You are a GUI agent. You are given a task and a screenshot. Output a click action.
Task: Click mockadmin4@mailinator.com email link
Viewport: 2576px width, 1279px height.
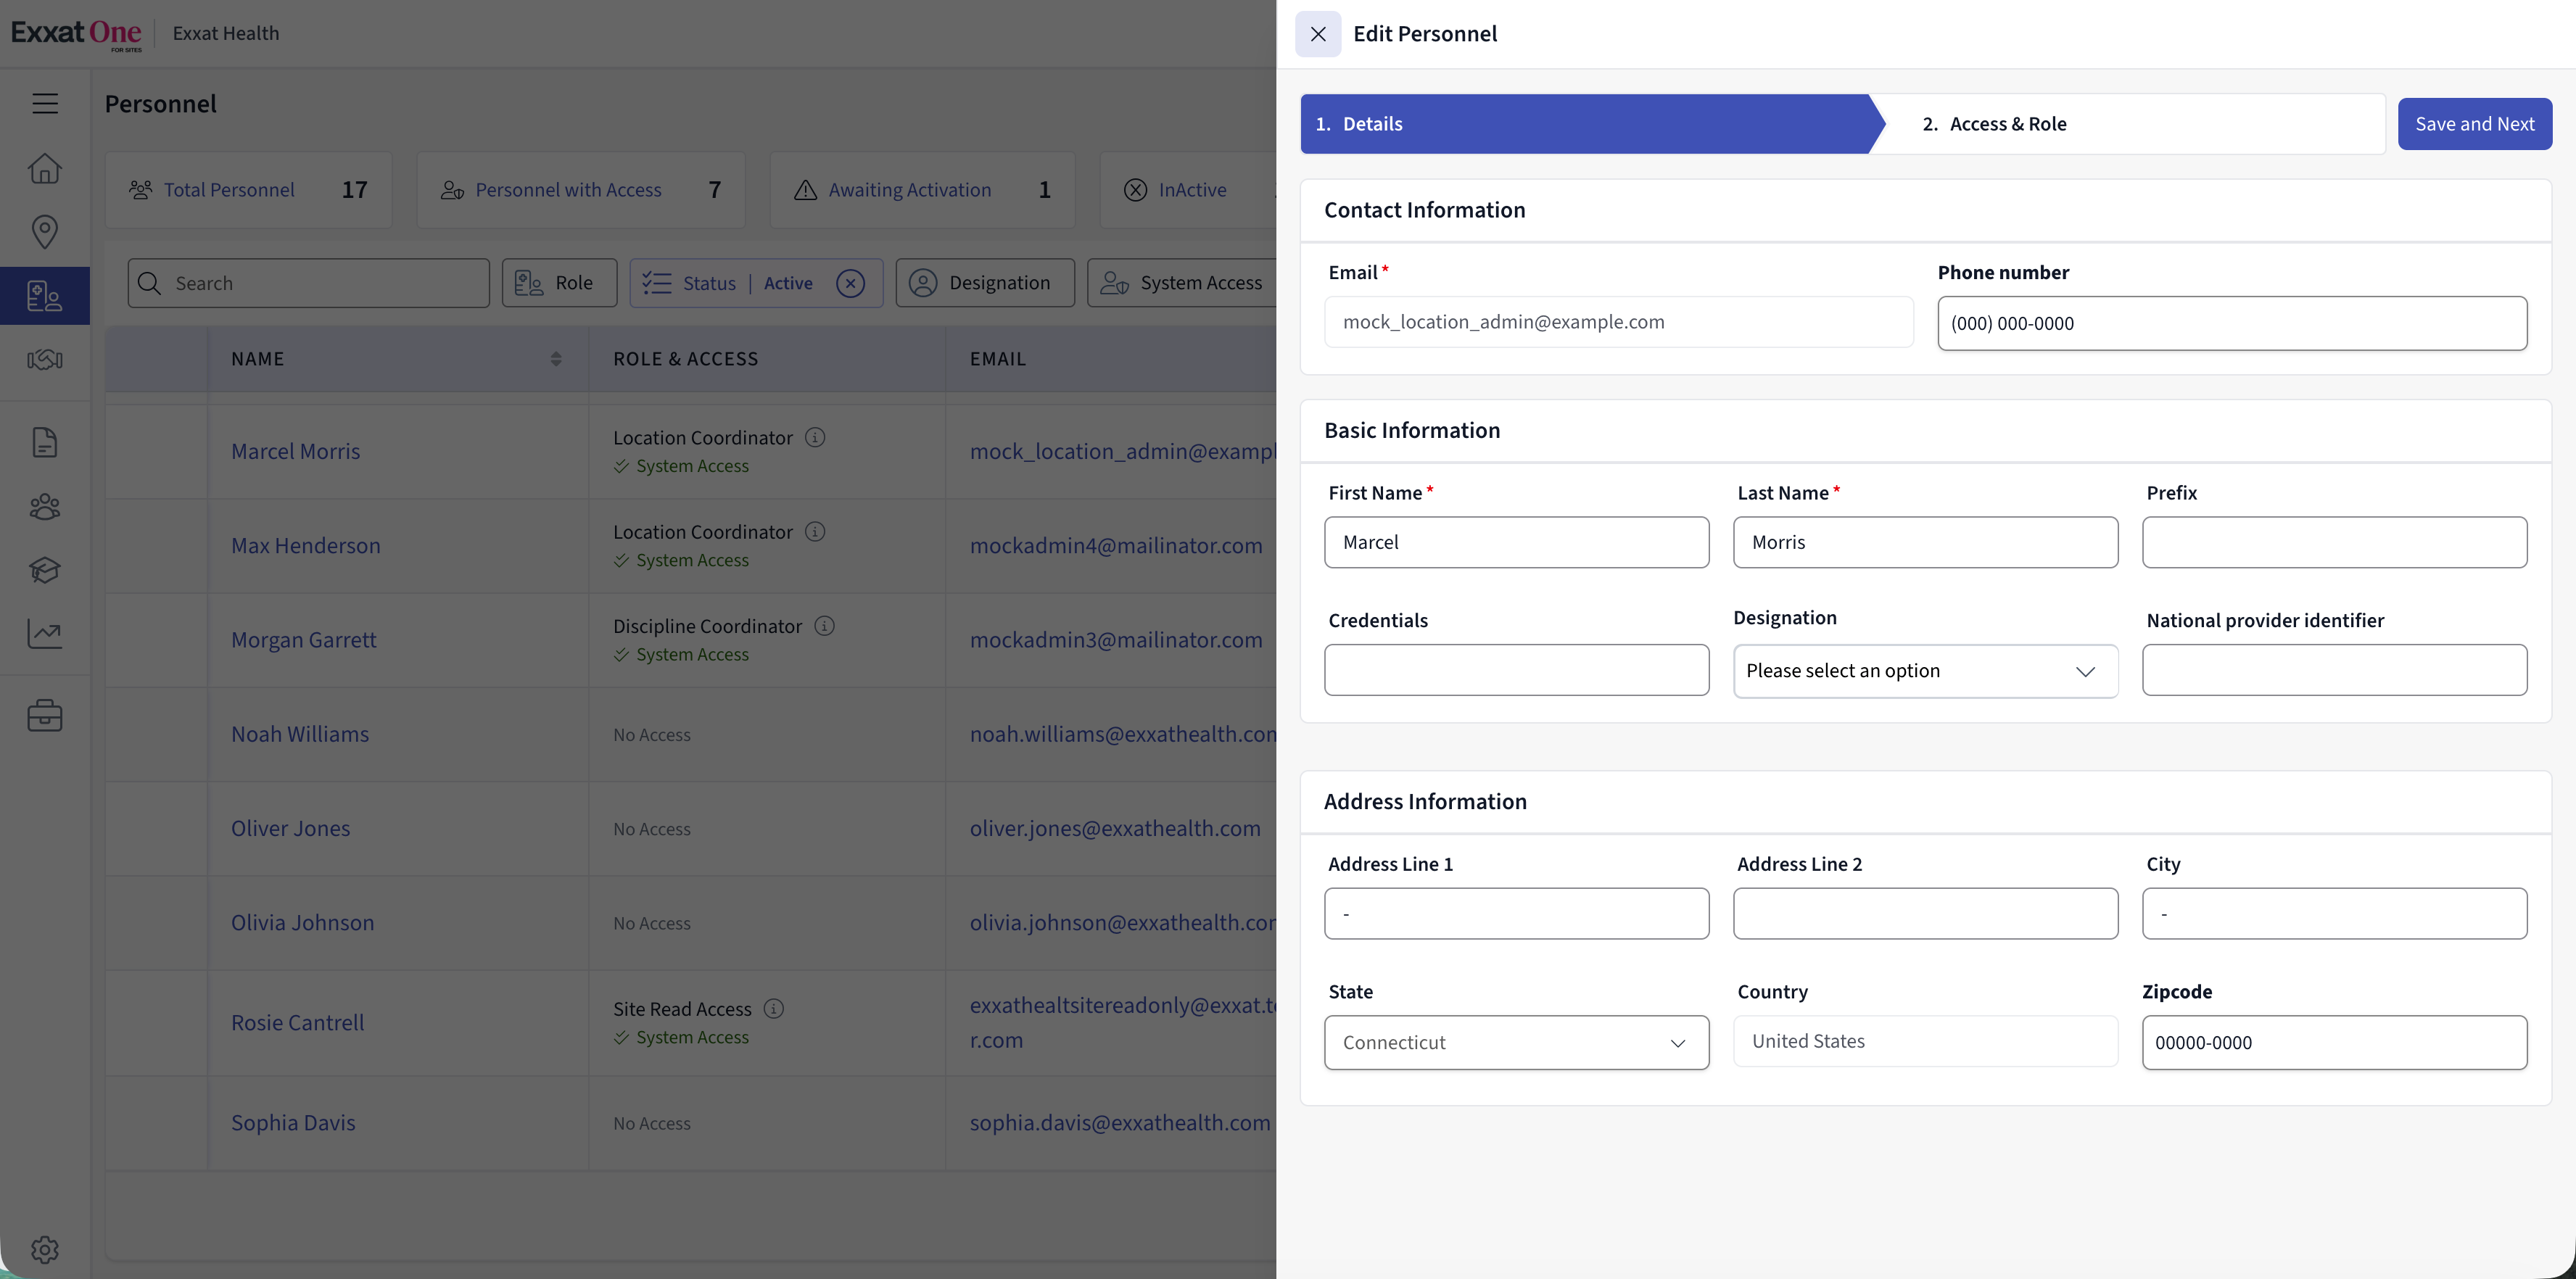[1116, 546]
